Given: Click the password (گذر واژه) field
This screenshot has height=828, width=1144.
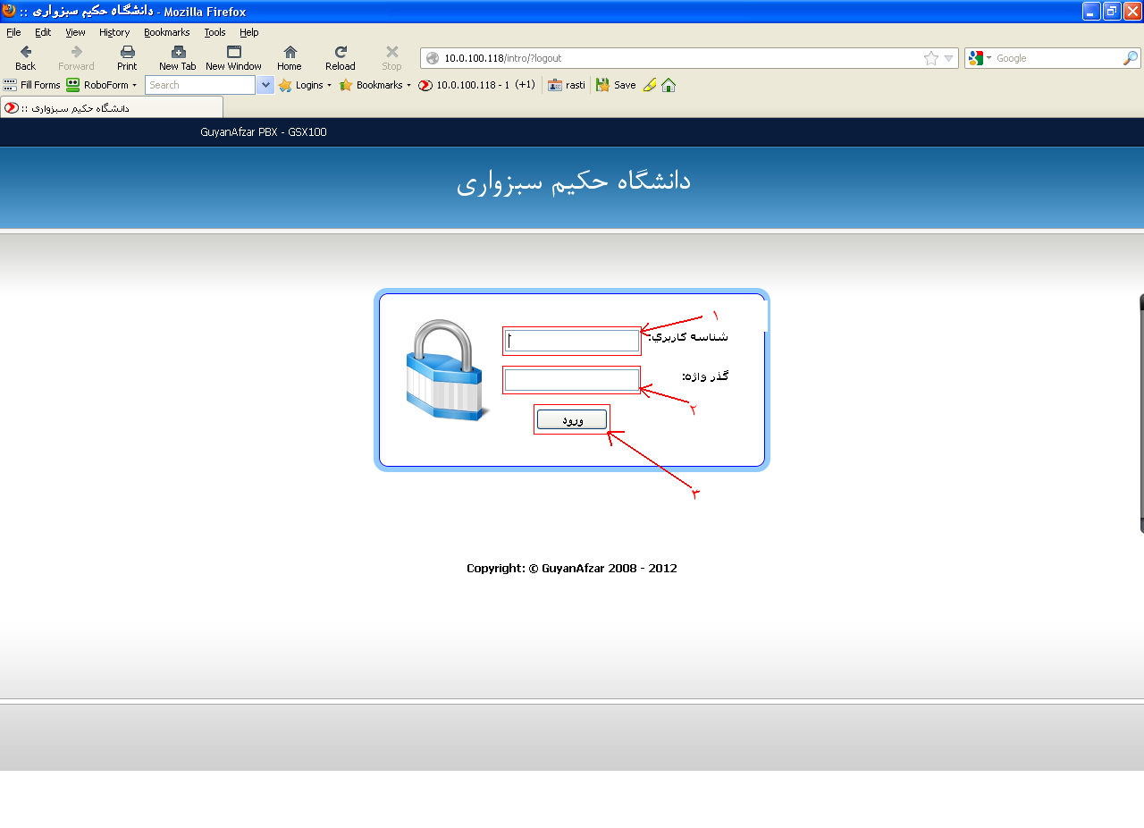Looking at the screenshot, I should 572,380.
